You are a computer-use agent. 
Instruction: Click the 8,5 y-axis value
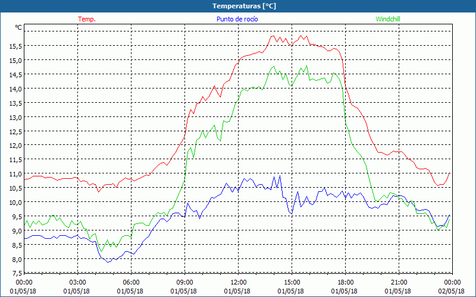click(x=17, y=245)
